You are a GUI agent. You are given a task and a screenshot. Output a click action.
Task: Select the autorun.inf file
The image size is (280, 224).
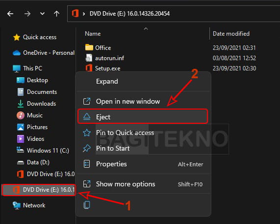pos(109,58)
